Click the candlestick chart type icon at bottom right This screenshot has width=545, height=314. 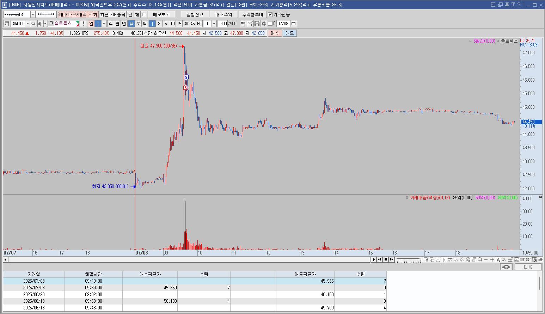540,260
